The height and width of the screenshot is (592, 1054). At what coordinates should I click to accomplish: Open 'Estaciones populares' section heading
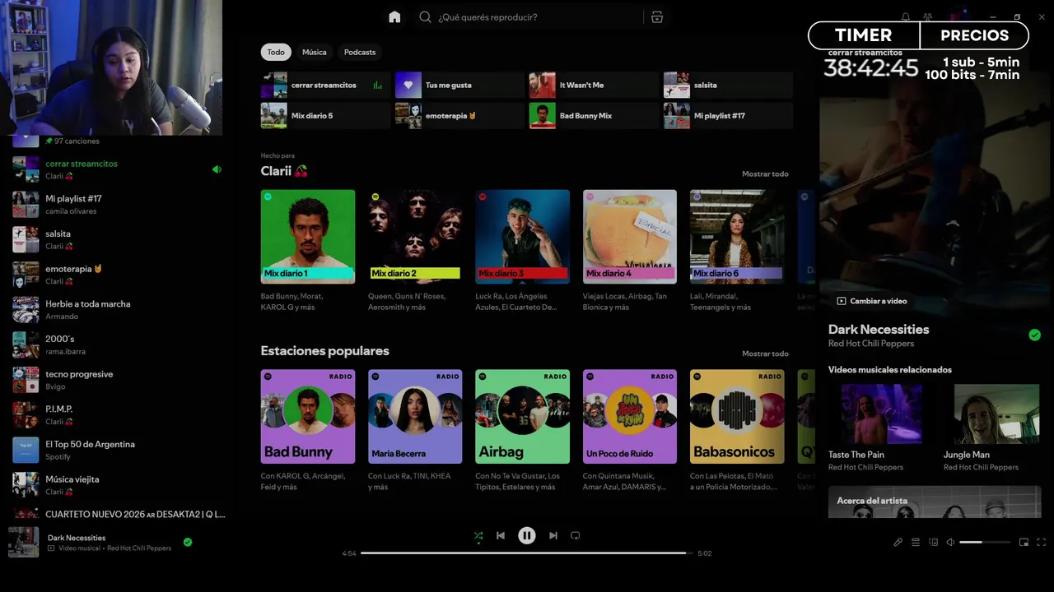tap(324, 351)
